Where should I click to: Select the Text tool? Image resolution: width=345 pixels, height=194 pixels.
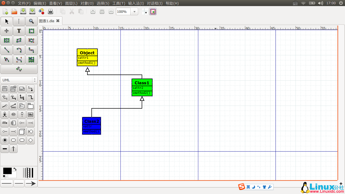(19, 31)
